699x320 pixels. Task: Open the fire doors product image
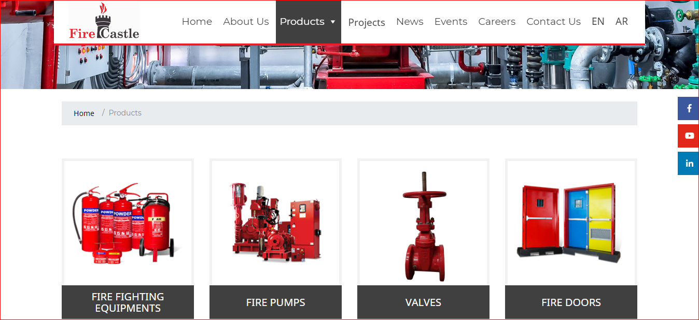click(571, 223)
